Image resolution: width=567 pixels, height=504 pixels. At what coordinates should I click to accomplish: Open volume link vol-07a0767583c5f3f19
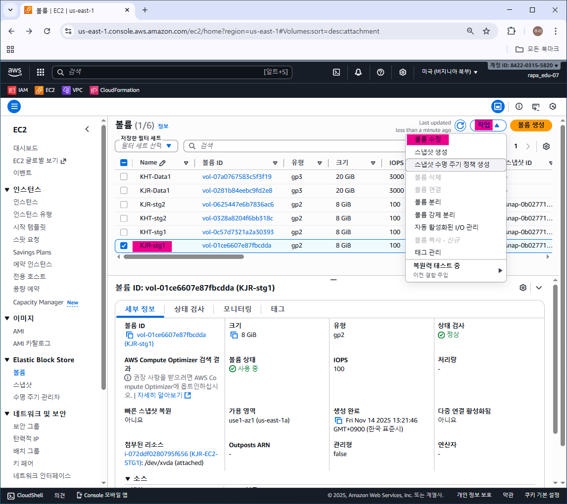[x=236, y=176]
